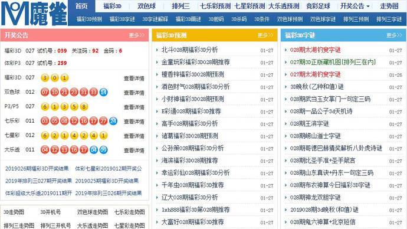Open 2019年排列三026期开奖结果 link
This screenshot has height=229, width=407.
(x=109, y=193)
